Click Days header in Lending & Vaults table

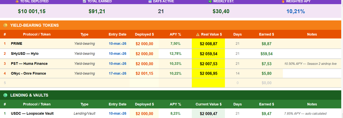[237, 104]
